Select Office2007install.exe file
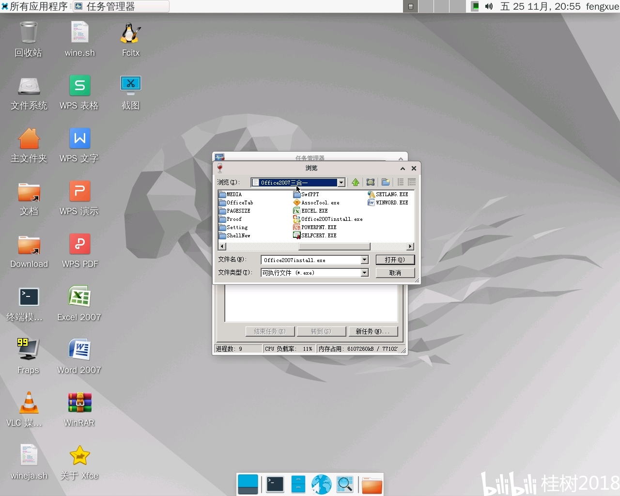 [x=328, y=219]
